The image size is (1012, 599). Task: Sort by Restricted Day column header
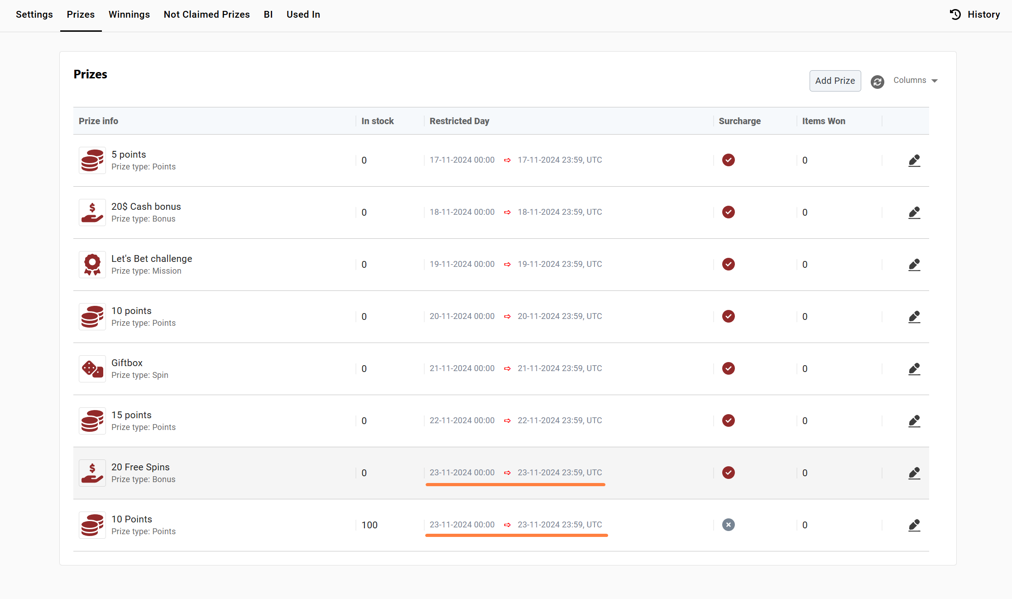tap(459, 121)
